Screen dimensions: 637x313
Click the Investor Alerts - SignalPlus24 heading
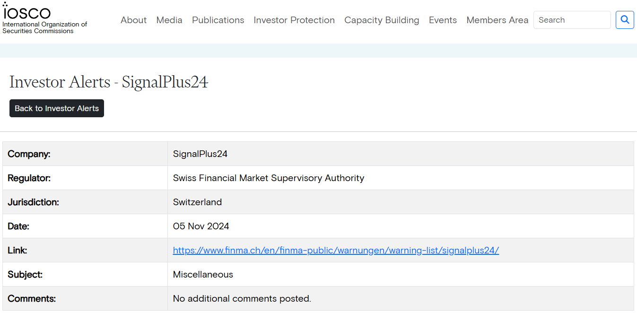109,82
